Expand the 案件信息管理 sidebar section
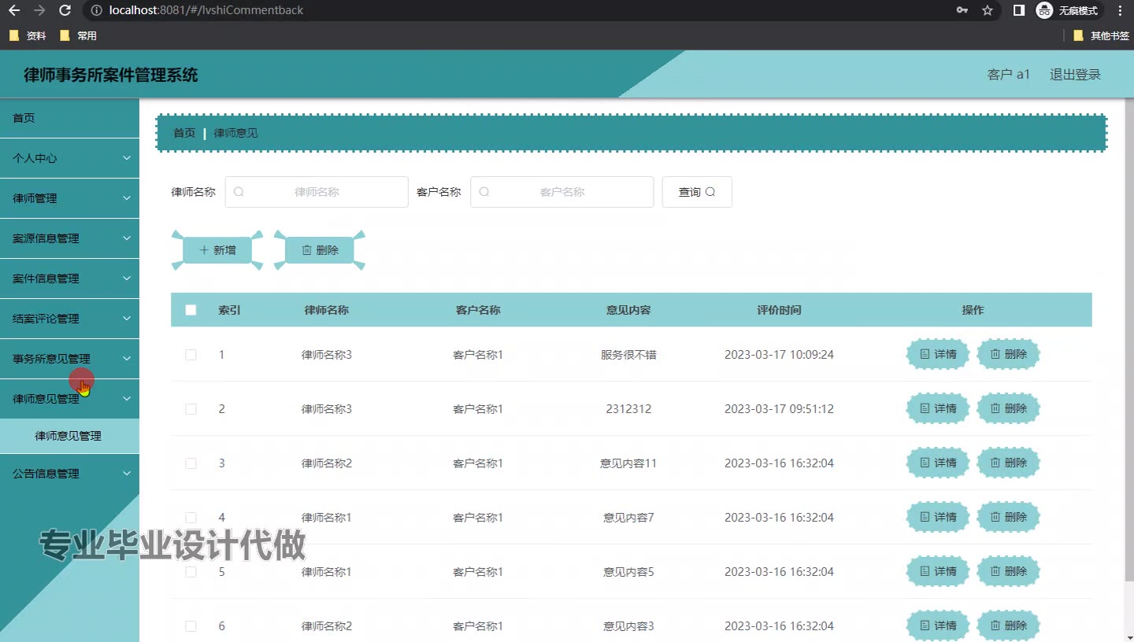Screen dimensions: 1134x642 69,279
